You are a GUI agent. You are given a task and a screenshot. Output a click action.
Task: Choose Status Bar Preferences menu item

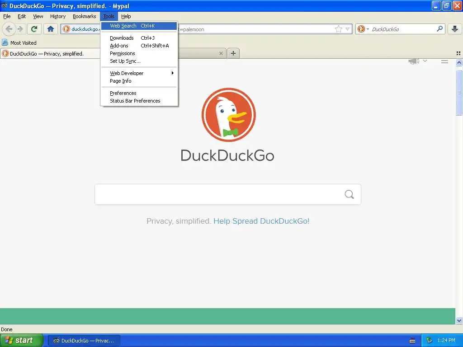click(x=139, y=101)
